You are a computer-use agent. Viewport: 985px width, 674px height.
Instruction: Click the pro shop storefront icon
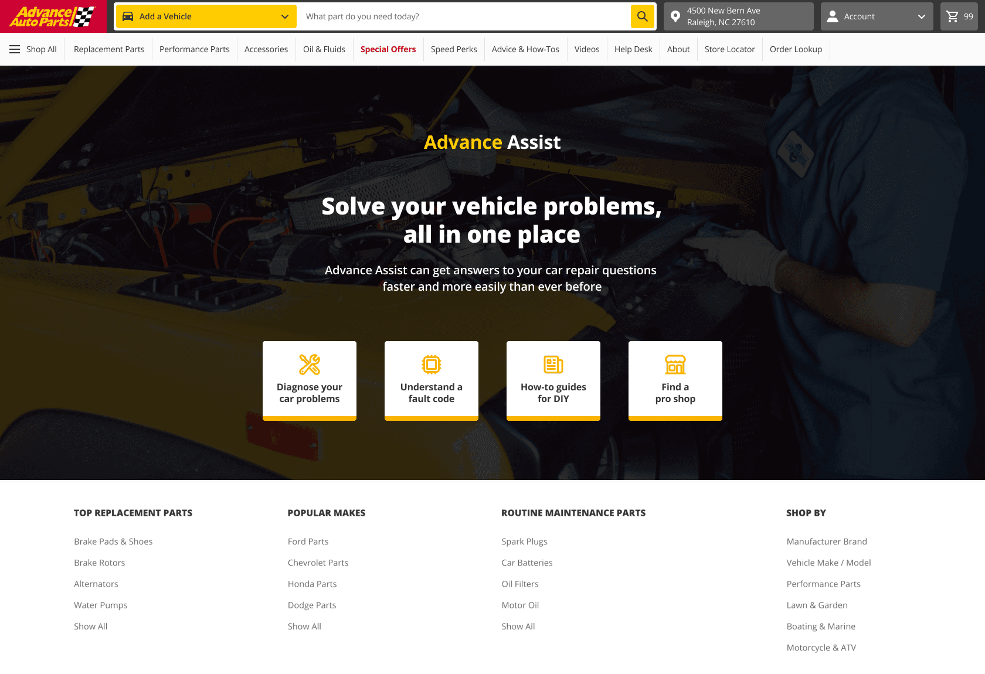coord(675,365)
